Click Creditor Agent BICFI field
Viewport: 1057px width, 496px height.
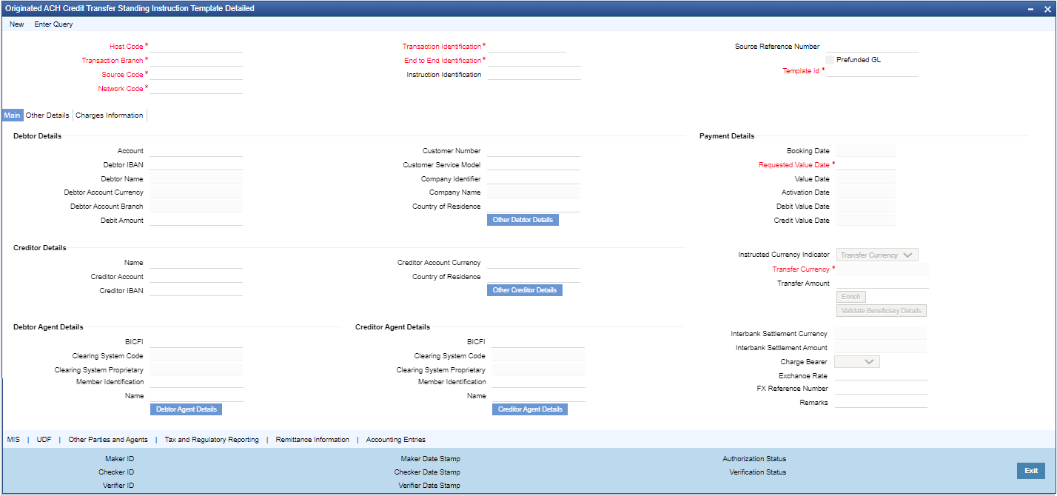point(538,342)
